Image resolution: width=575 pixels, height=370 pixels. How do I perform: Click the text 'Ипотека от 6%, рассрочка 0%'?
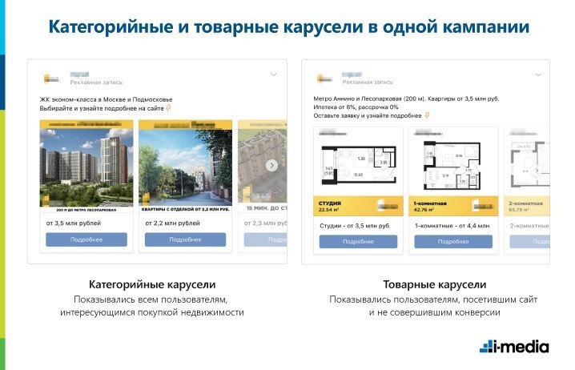[x=356, y=107]
